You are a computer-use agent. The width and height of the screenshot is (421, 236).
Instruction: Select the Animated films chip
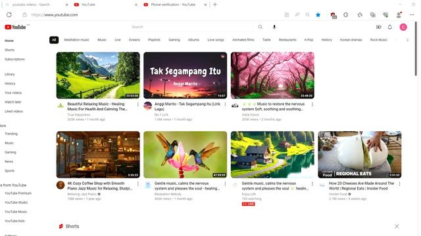click(x=243, y=40)
